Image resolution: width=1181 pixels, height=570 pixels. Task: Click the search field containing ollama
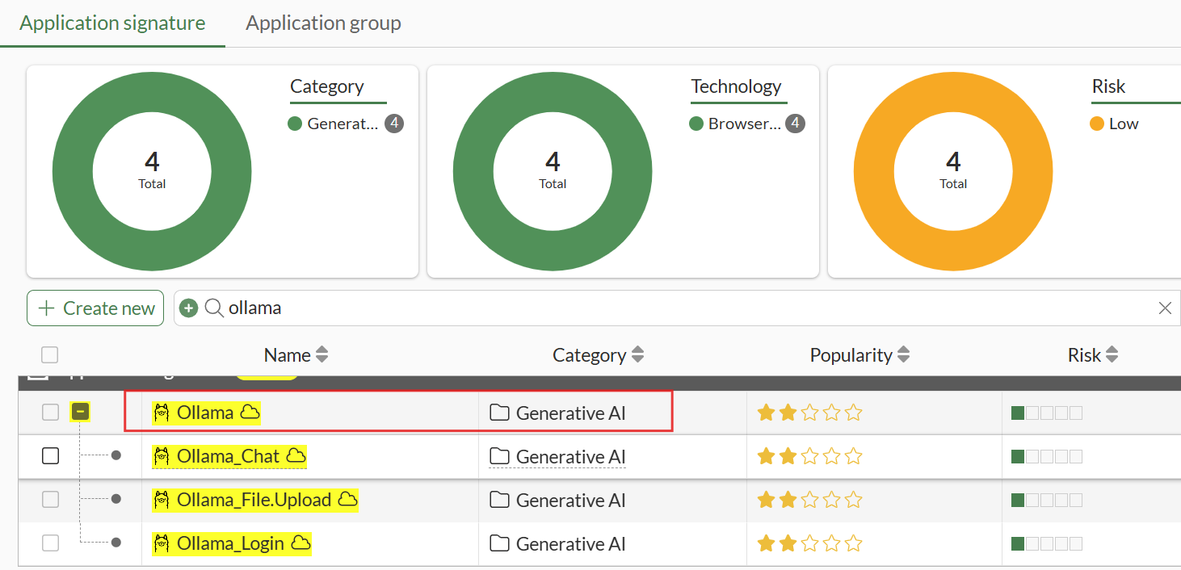(x=677, y=308)
